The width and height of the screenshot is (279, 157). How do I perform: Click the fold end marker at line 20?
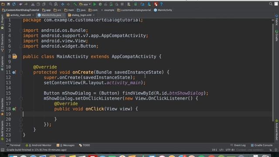[21, 119]
